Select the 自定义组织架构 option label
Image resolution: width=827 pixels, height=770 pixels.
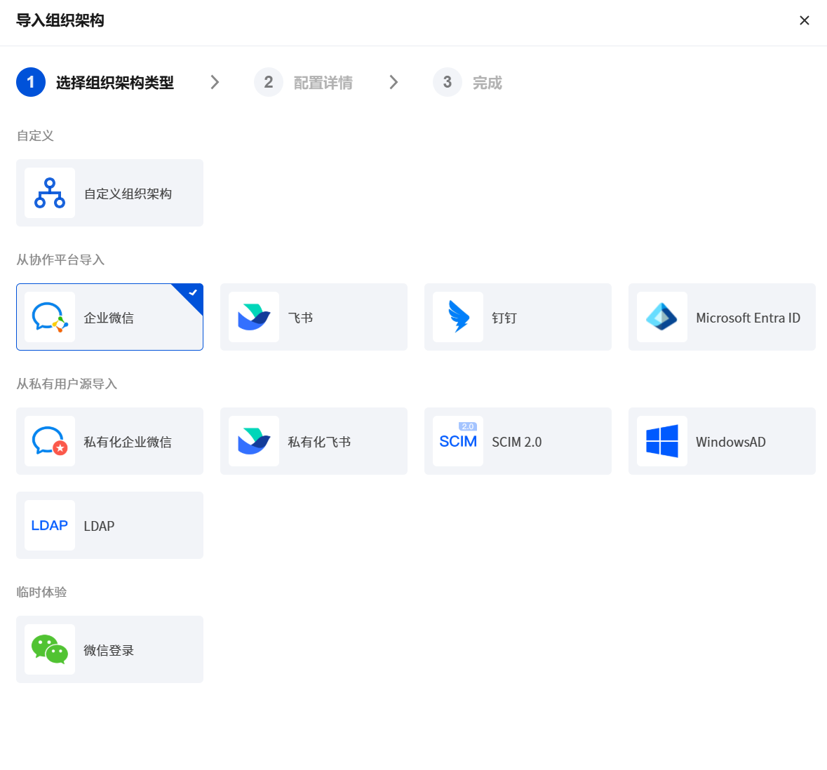click(x=128, y=194)
